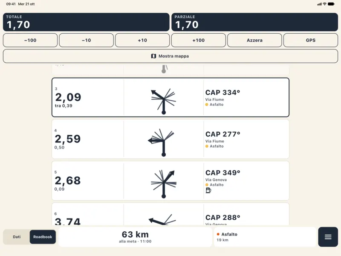Select the CAP 349° junction diagram

click(x=164, y=184)
